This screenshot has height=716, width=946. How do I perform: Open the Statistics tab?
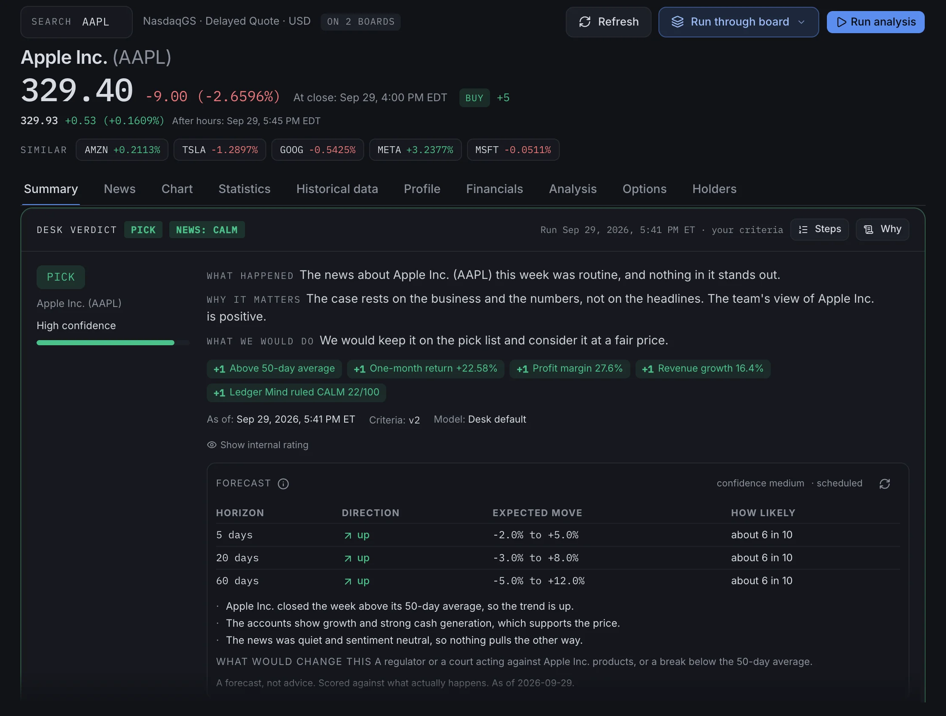point(244,189)
